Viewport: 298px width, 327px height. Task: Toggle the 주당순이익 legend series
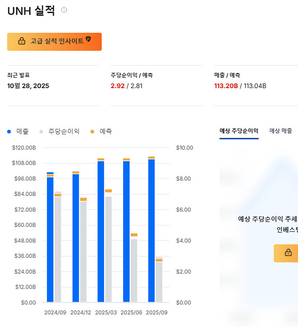[x=60, y=131]
